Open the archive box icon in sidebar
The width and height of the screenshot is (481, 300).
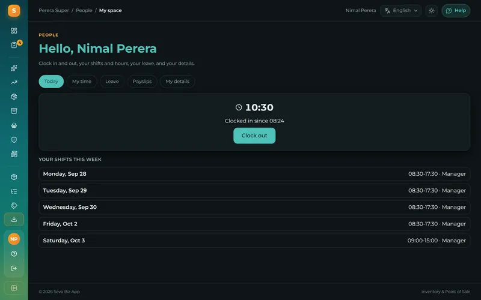(x=14, y=111)
